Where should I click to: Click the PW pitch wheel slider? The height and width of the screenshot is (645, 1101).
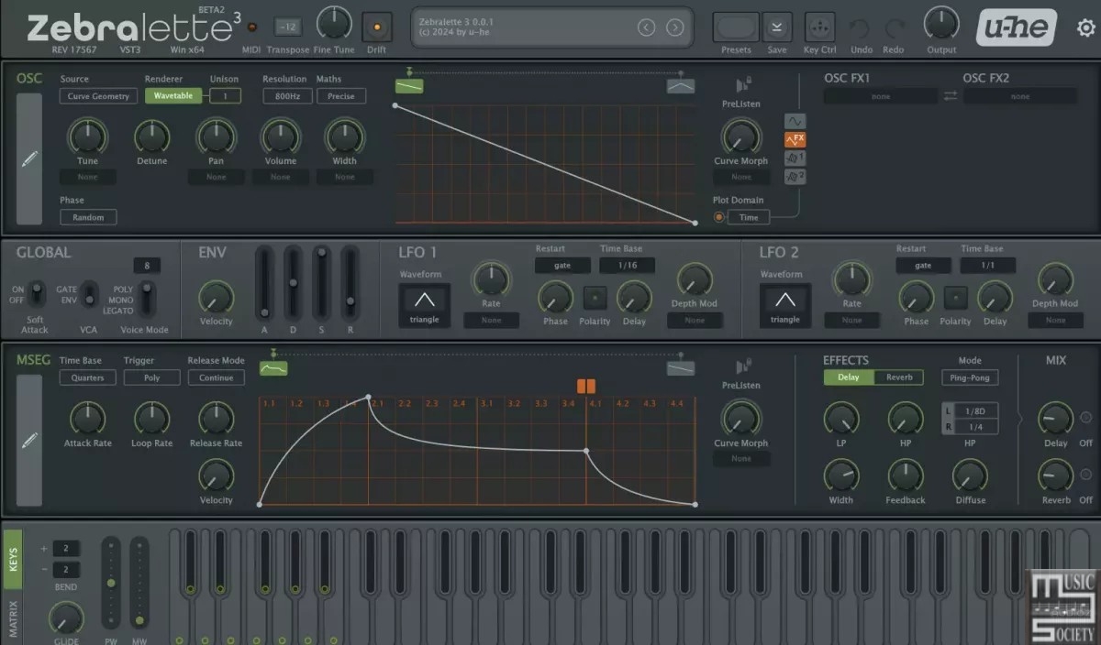pos(111,583)
